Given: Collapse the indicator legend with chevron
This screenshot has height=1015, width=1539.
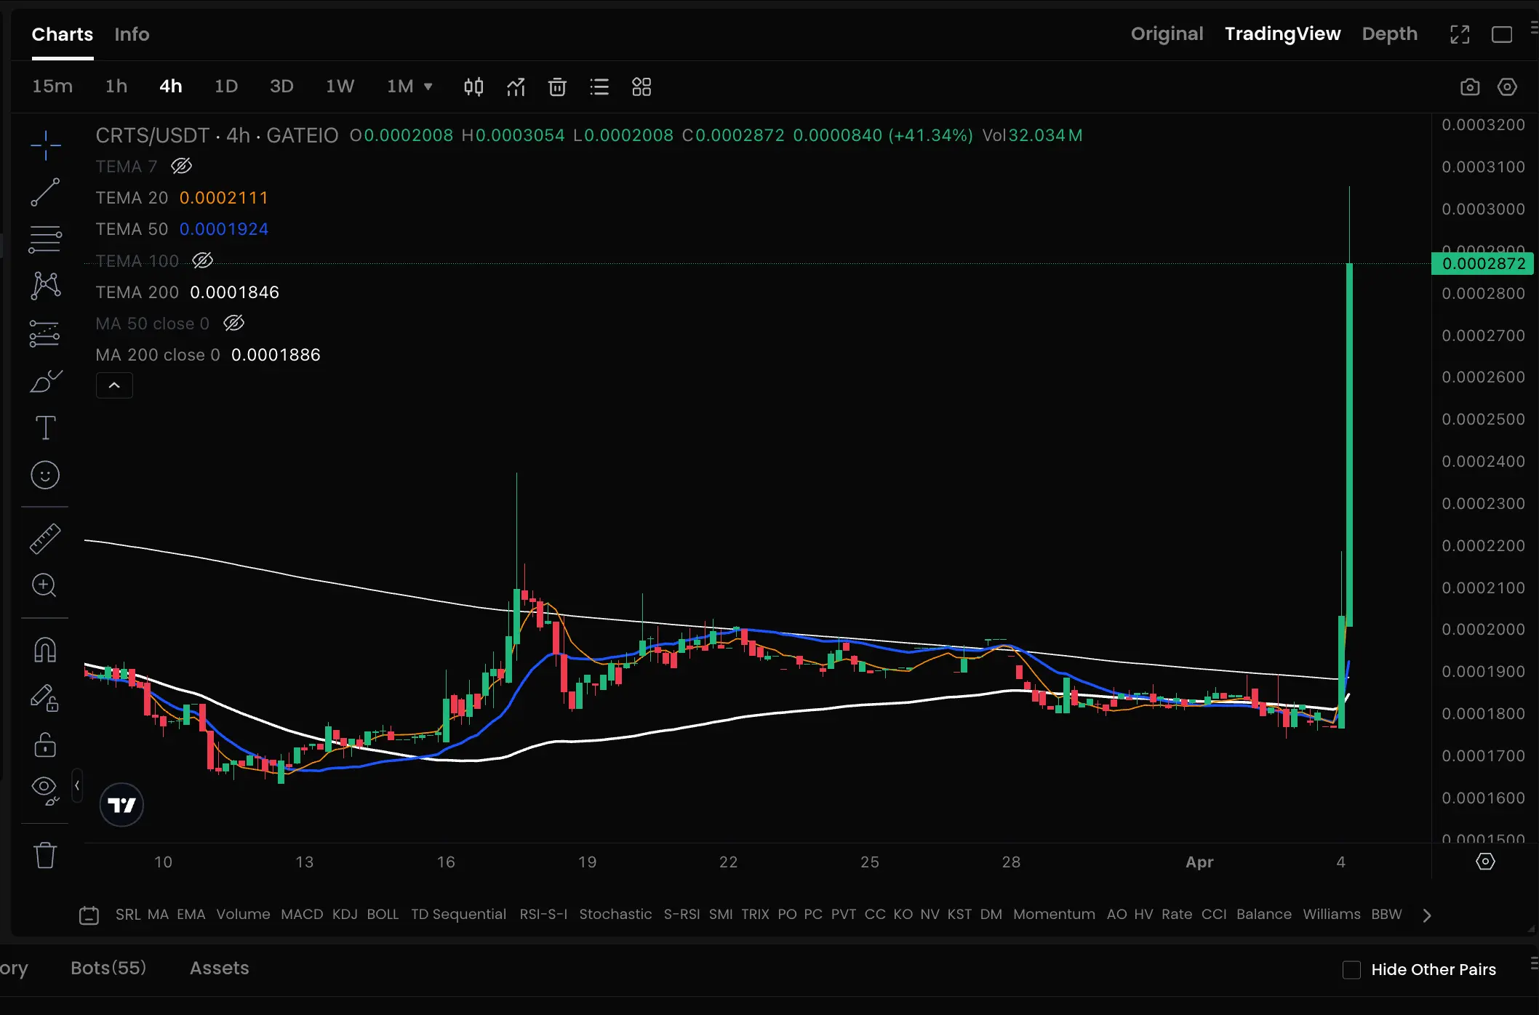Looking at the screenshot, I should coord(114,385).
